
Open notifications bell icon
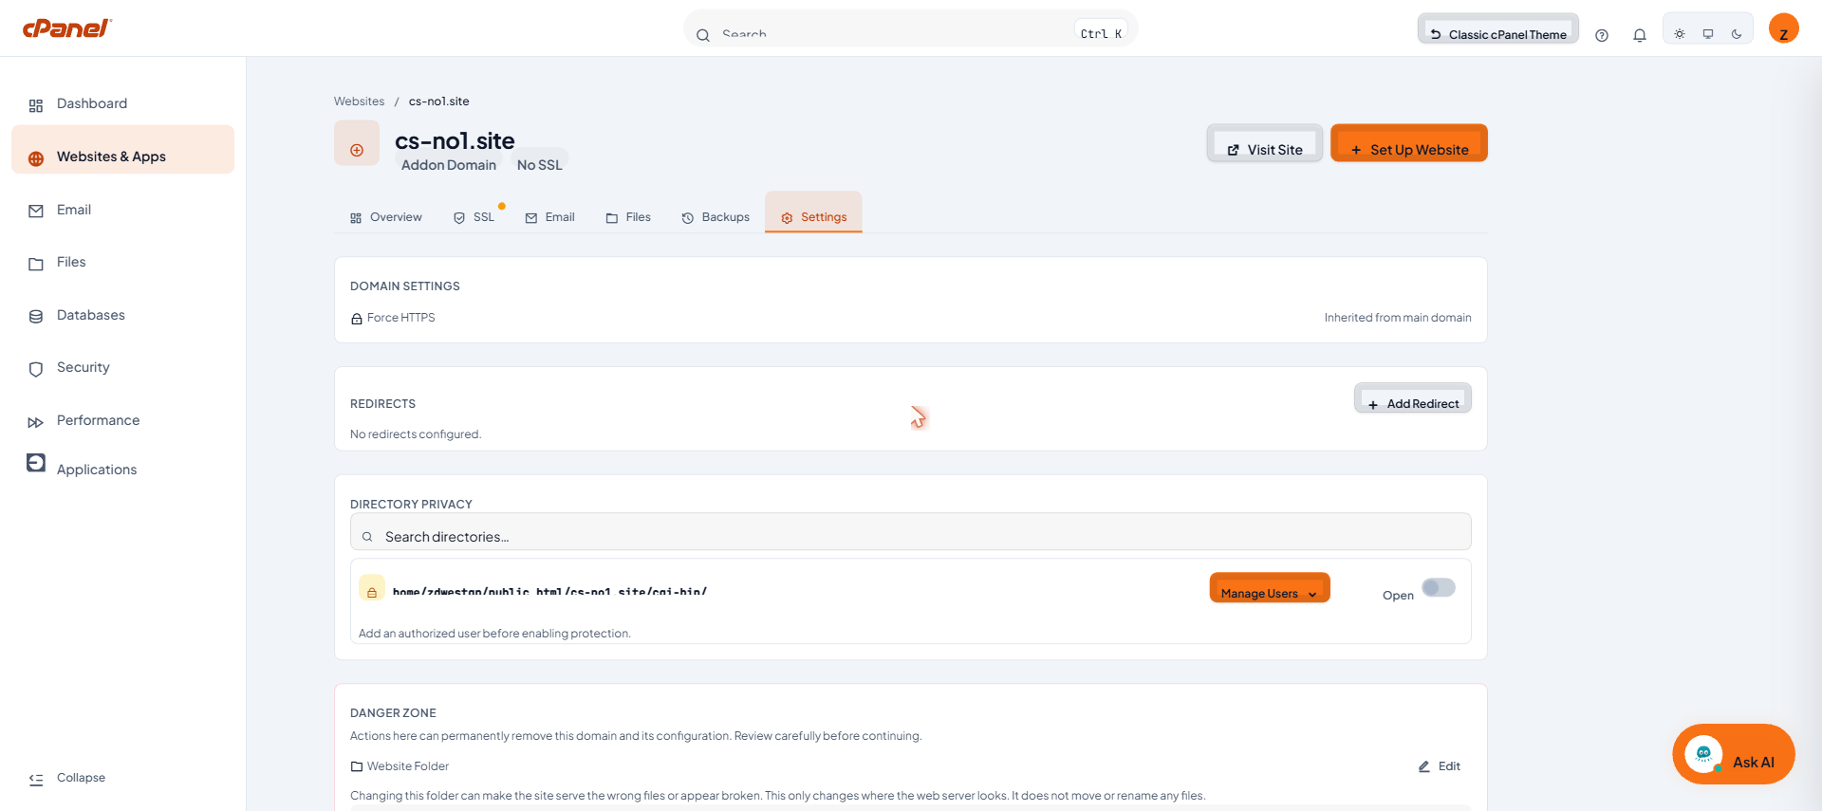tap(1640, 35)
